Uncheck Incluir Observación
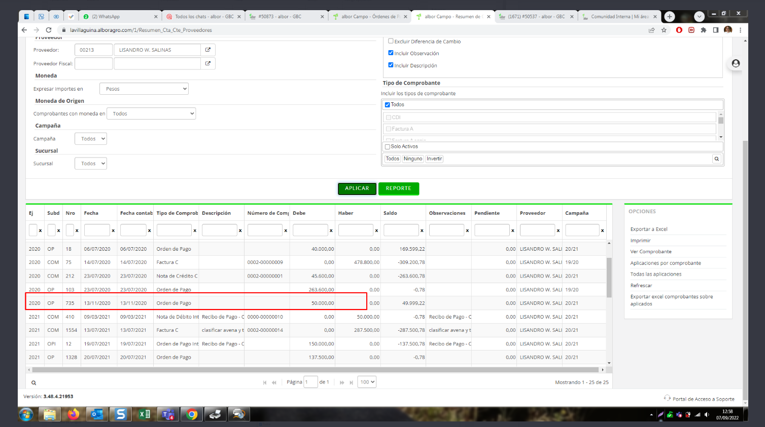The width and height of the screenshot is (765, 427). [x=391, y=53]
